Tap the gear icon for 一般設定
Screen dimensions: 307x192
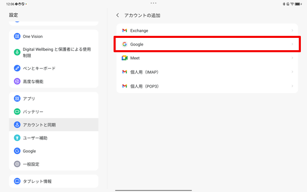coord(17,164)
